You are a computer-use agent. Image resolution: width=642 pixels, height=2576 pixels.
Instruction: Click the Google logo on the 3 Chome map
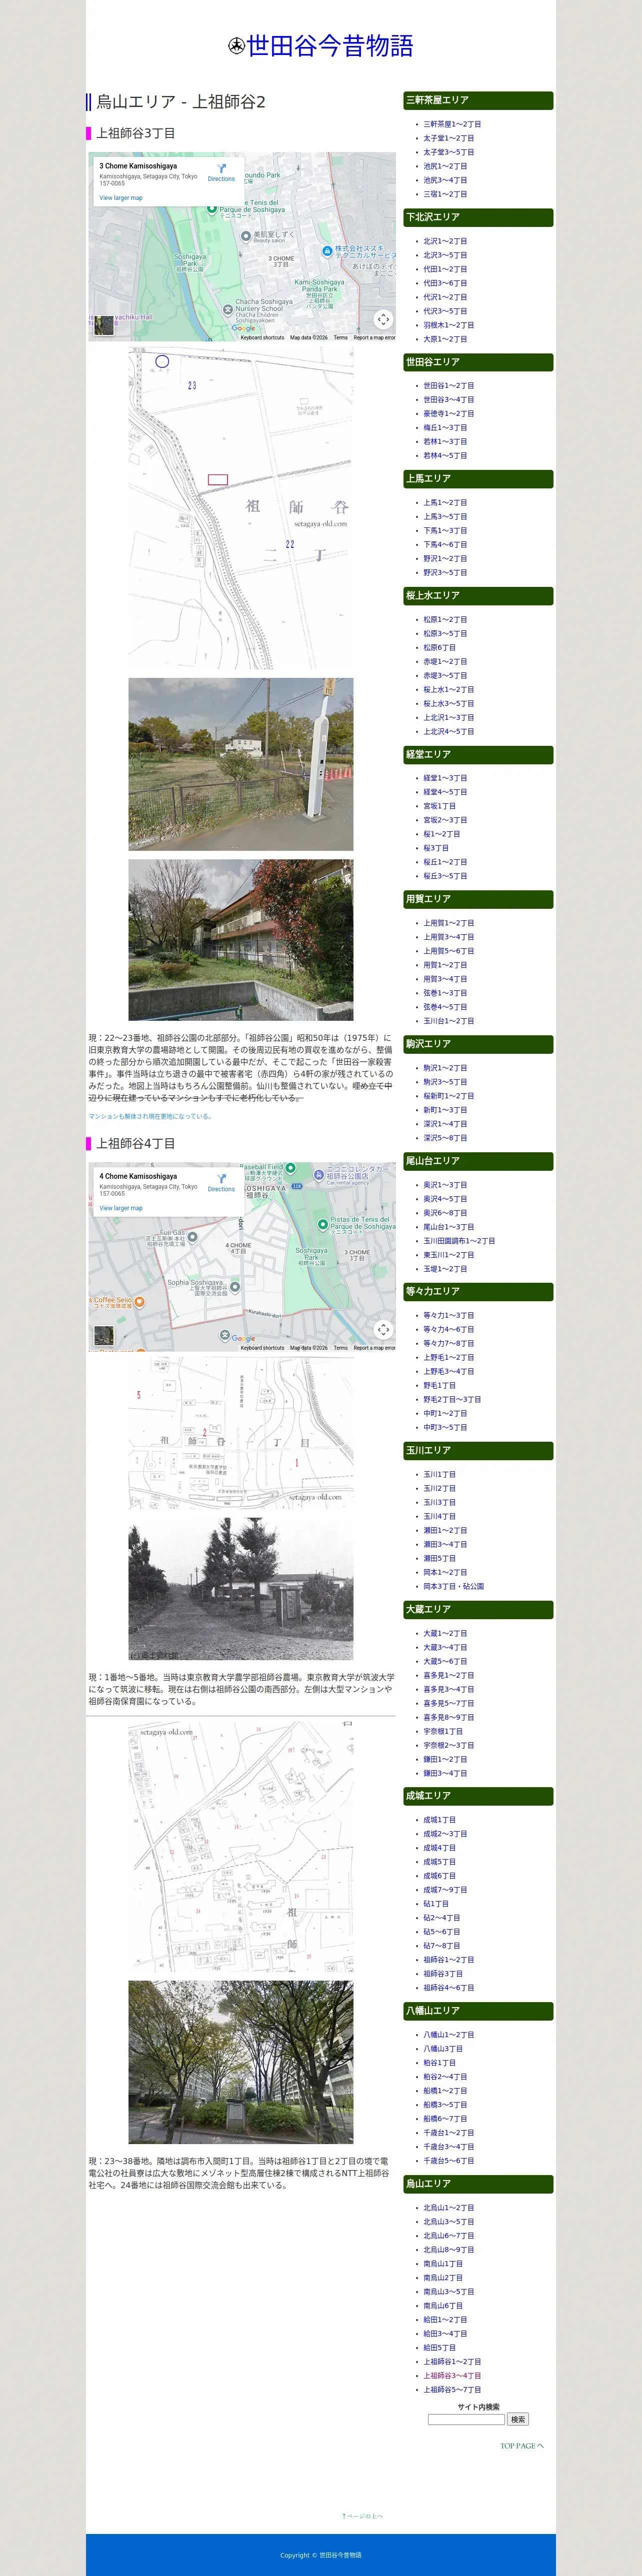[x=244, y=328]
